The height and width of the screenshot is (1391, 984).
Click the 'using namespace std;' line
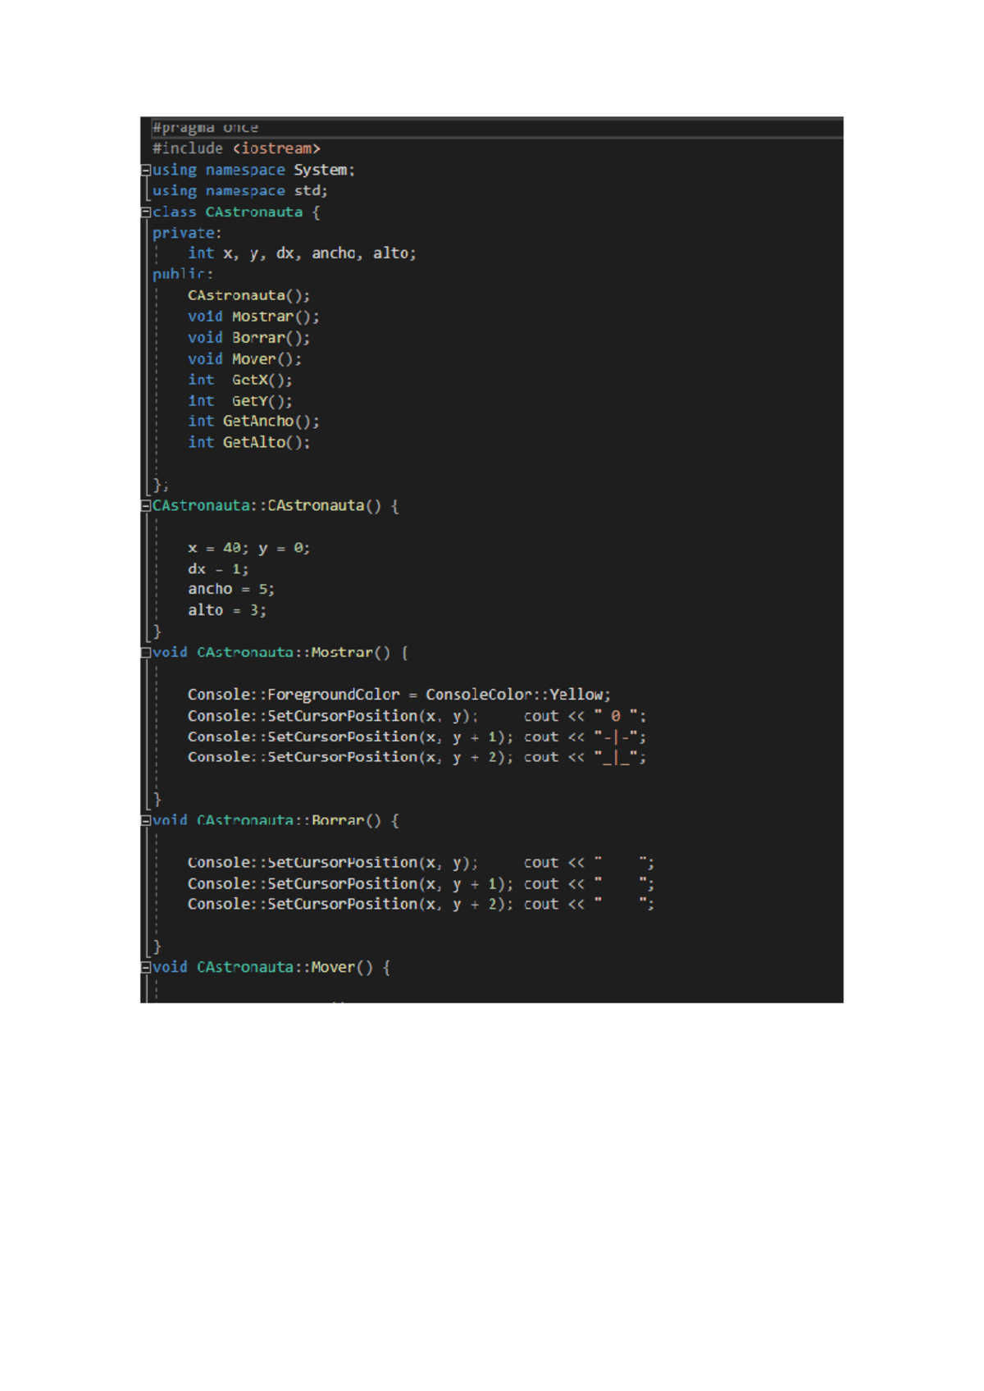coord(240,190)
